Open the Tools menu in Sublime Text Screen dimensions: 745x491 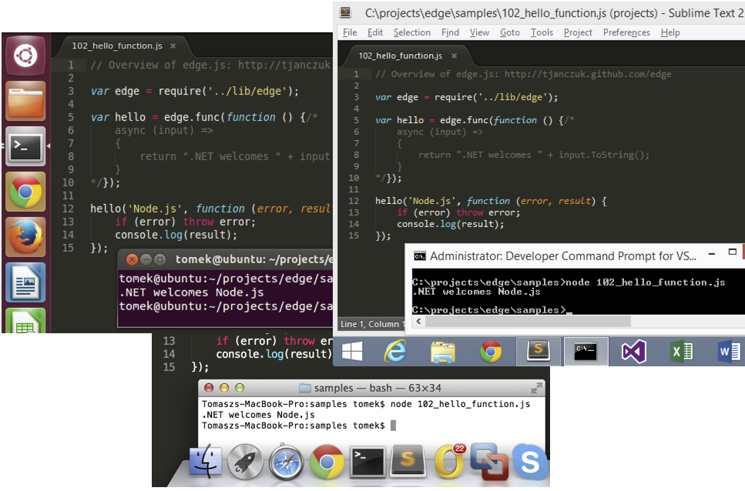(542, 32)
